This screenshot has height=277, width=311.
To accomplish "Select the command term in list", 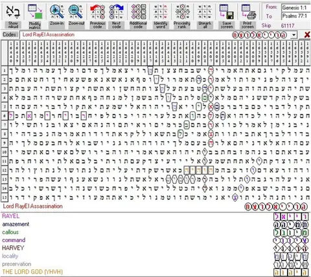I will [x=14, y=240].
